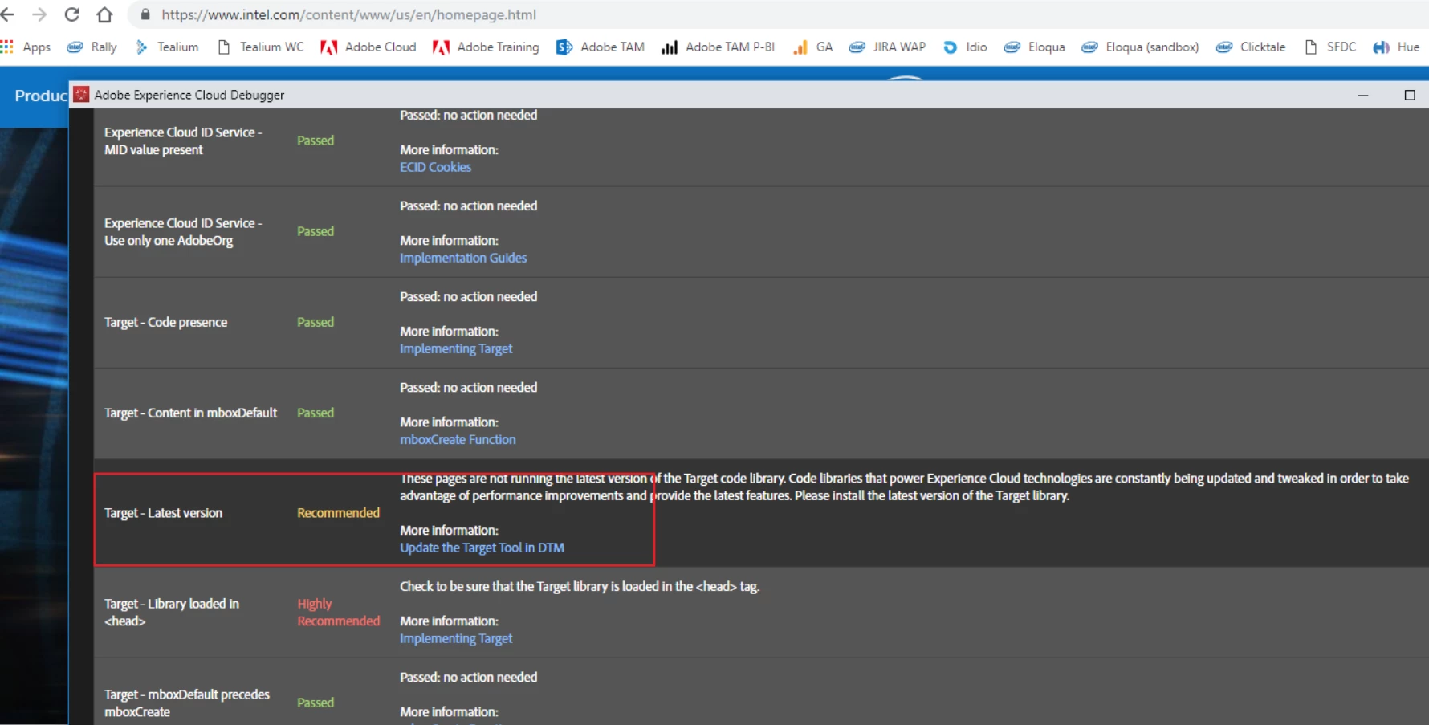The width and height of the screenshot is (1429, 725).
Task: Open the Adobe Cloud bookmark
Action: coord(368,47)
